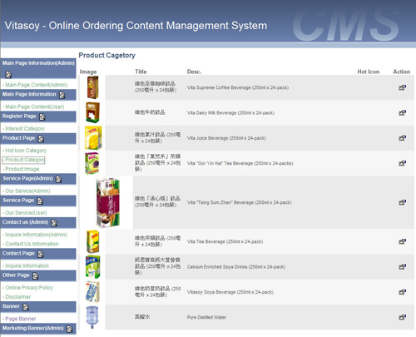Go to Hot Icon Category

coord(26,151)
